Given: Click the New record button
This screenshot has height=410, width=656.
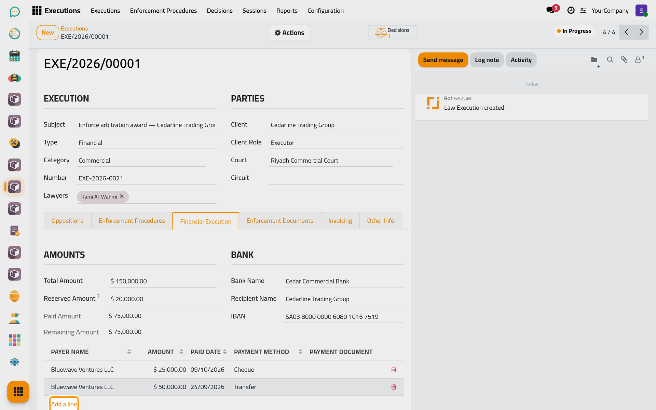Looking at the screenshot, I should pos(48,32).
